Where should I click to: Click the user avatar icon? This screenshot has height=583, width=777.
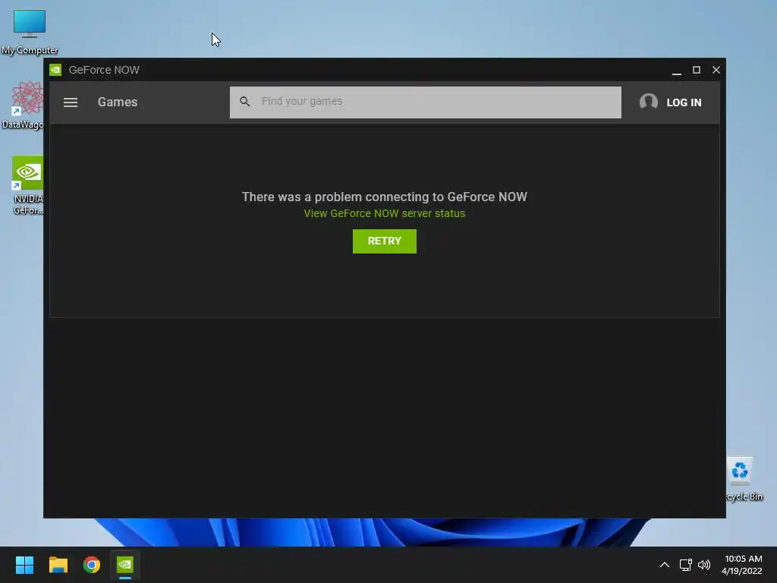(x=648, y=102)
